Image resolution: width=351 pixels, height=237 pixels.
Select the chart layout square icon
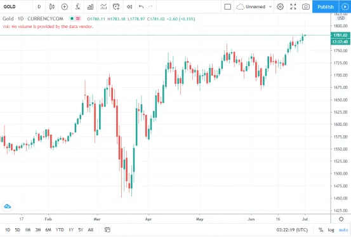tap(227, 7)
